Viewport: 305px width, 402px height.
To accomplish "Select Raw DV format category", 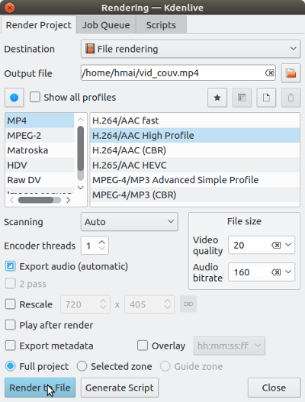I will [x=40, y=180].
